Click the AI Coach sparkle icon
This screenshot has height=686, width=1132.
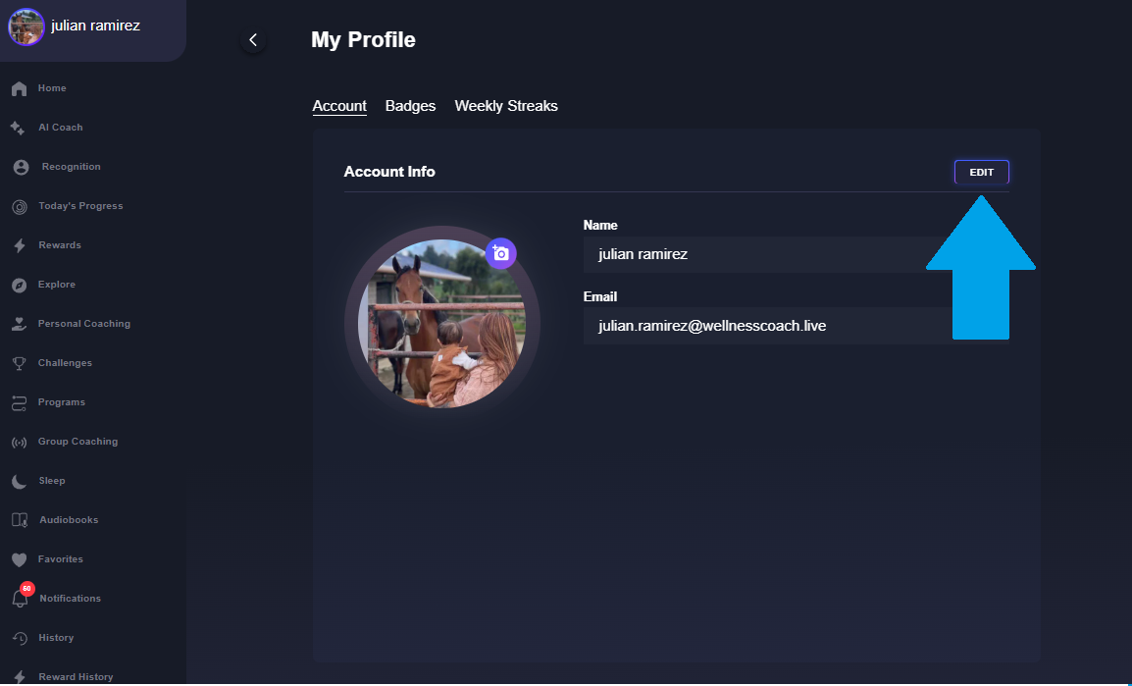click(x=18, y=128)
